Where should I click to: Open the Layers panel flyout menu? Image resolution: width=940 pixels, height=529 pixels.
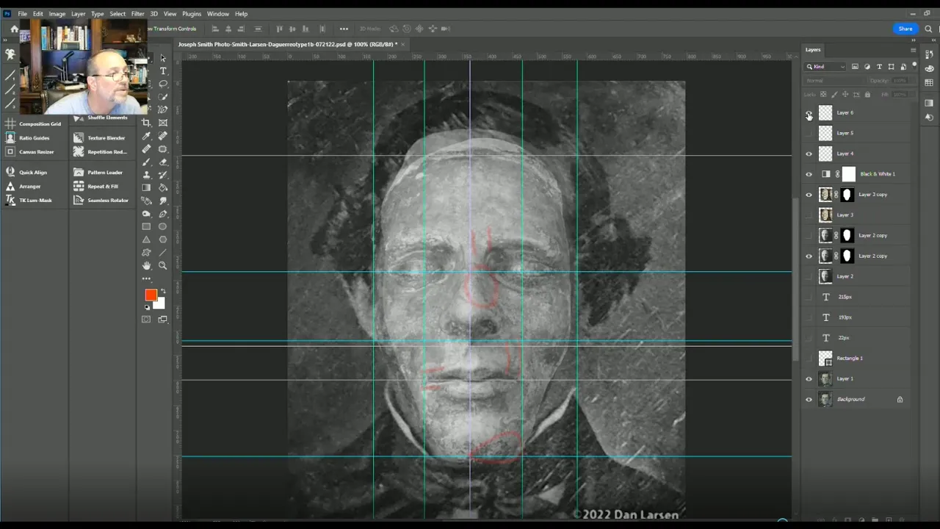click(x=913, y=50)
